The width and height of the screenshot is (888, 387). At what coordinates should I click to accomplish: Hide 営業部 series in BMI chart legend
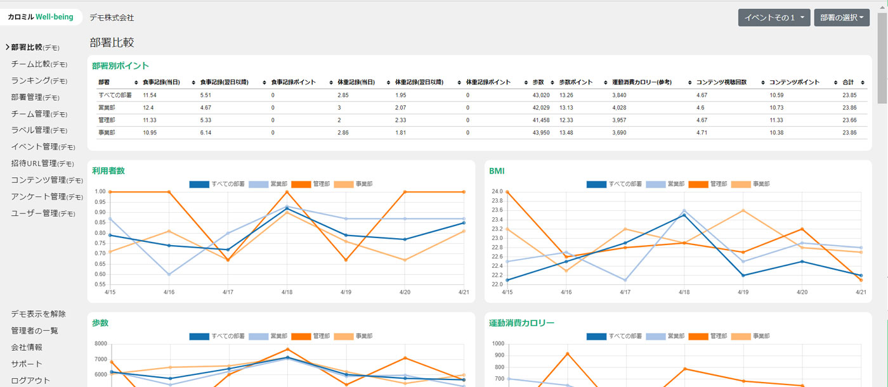click(x=665, y=184)
